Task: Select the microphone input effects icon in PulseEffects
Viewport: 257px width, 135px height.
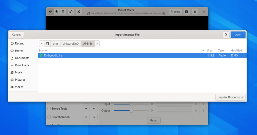Action: pyautogui.click(x=57, y=12)
